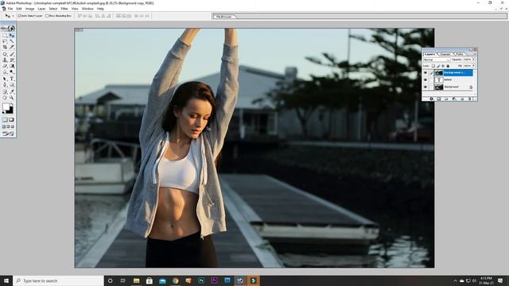
Task: Hide the bottom Background layer
Action: coord(425,87)
